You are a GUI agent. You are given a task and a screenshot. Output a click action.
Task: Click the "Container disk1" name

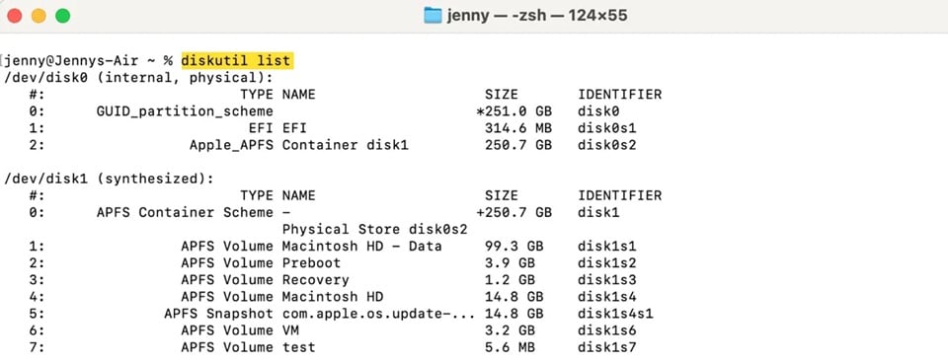[346, 146]
